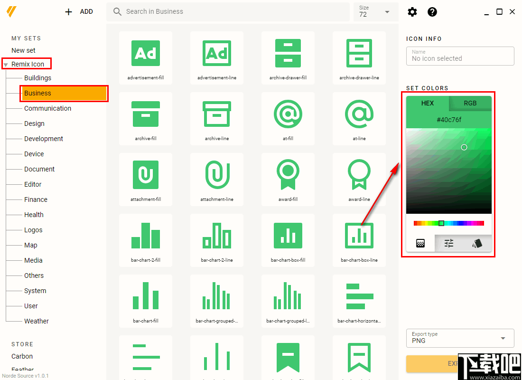Click the help question mark icon
This screenshot has height=380, width=522.
click(432, 12)
